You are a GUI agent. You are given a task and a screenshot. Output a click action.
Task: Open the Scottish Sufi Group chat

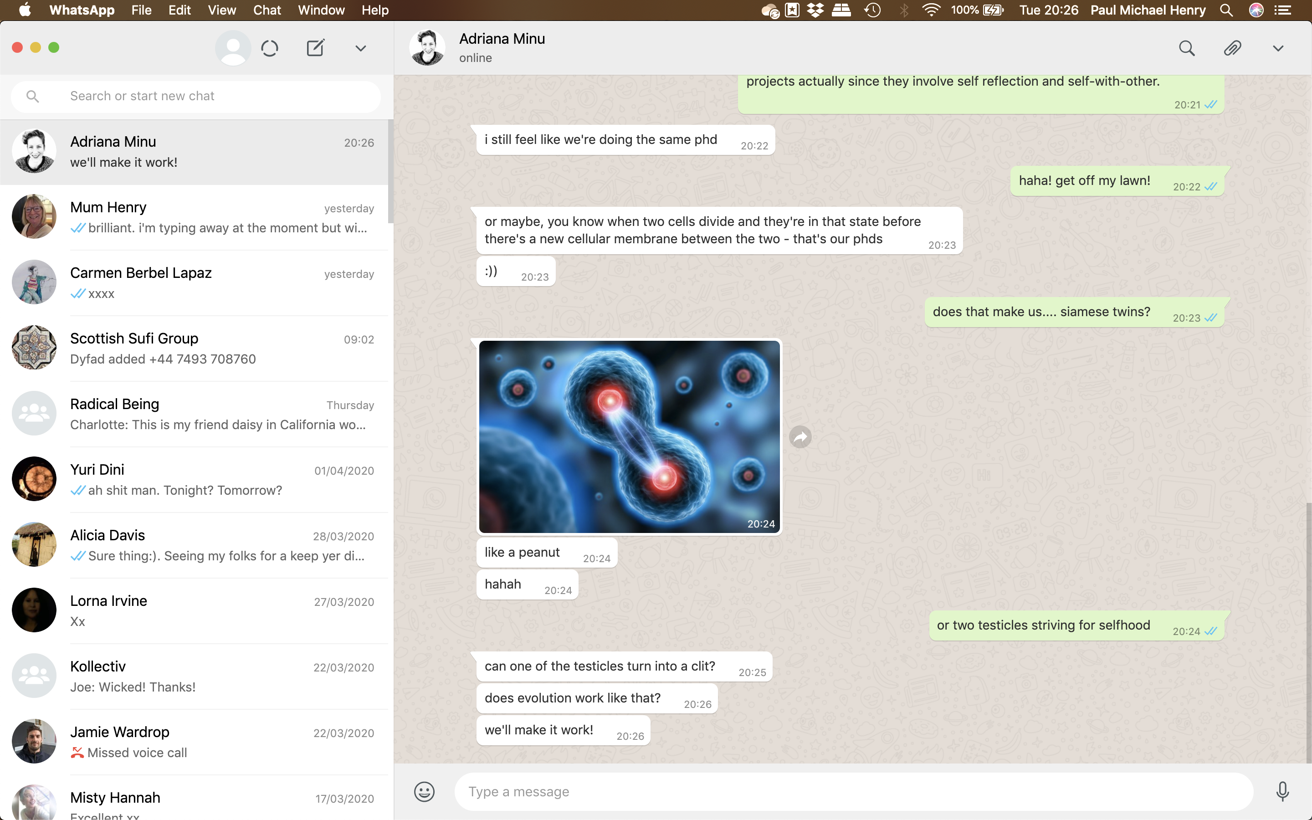point(195,348)
